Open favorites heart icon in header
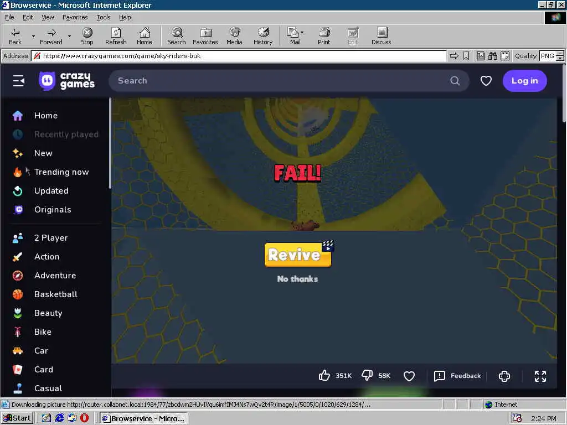567x425 pixels. click(486, 81)
